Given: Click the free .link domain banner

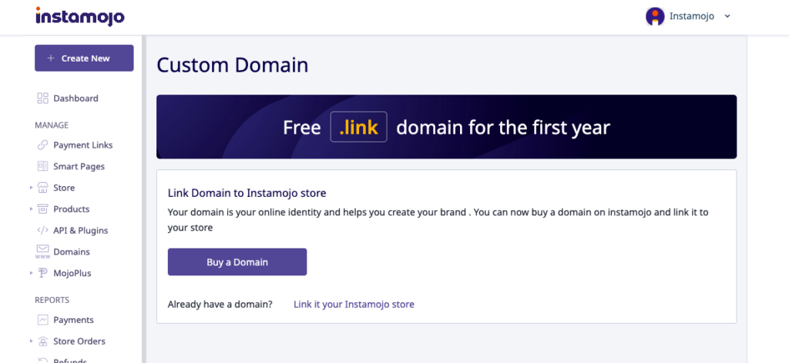Looking at the screenshot, I should (446, 127).
